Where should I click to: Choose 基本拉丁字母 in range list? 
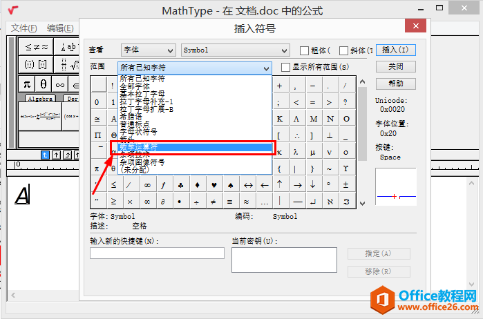tap(195, 94)
